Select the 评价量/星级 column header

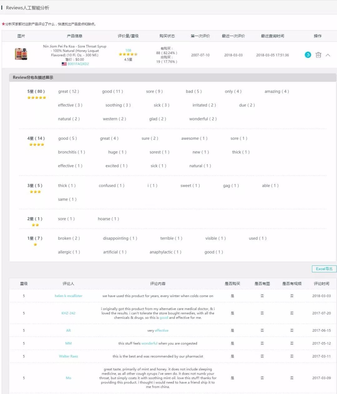pyautogui.click(x=129, y=36)
